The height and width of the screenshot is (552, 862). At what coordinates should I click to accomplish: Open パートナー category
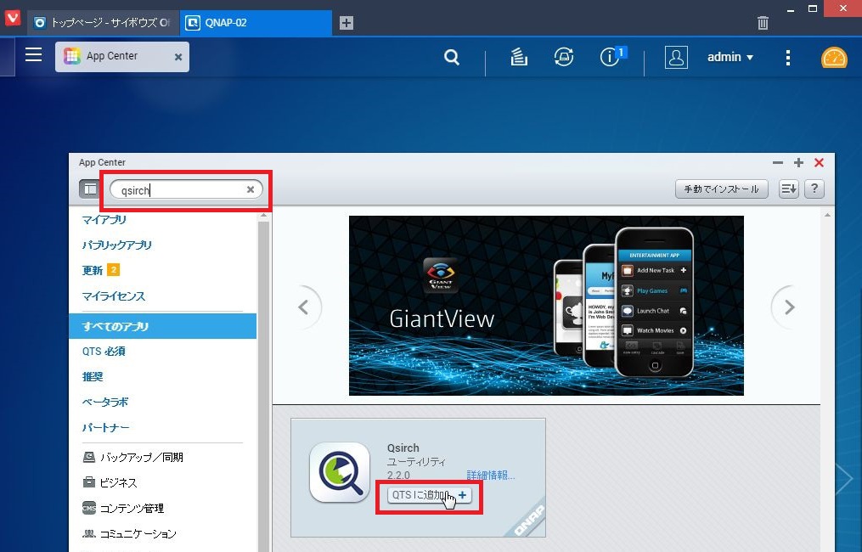click(x=105, y=427)
